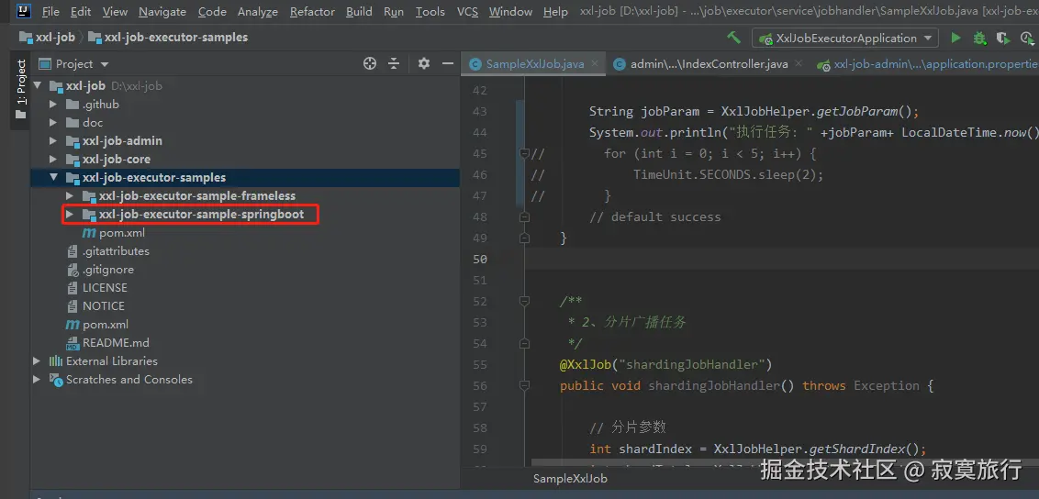Open the VCS menu
1039x499 pixels.
[x=467, y=11]
